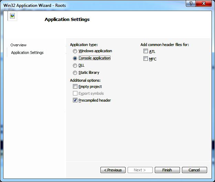Click the 'Additional options:' label
215x182 pixels.
[85, 80]
